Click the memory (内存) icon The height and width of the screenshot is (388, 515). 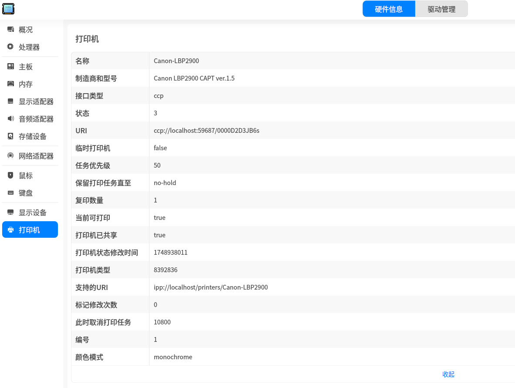coord(10,84)
